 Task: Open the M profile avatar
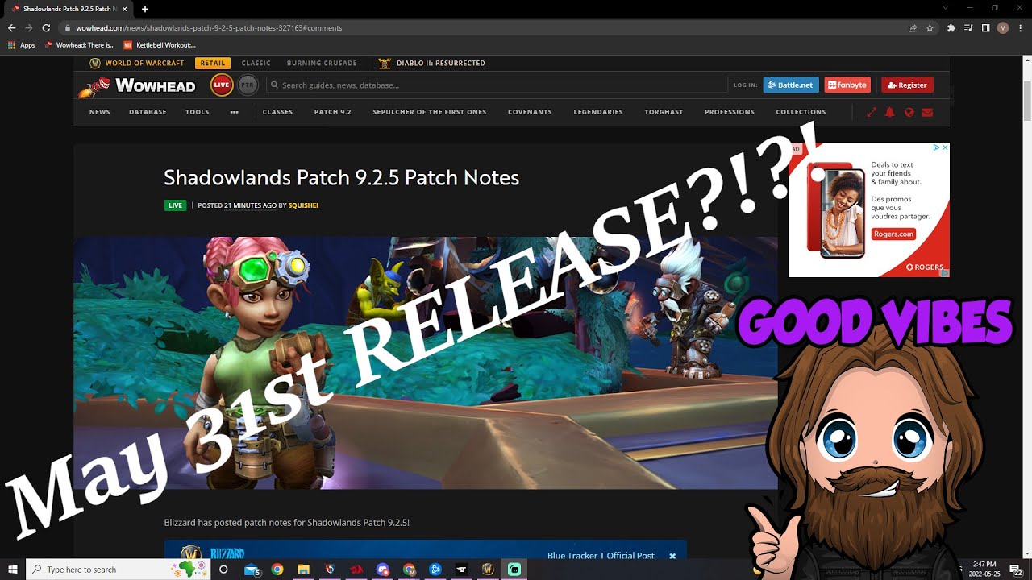(1003, 27)
